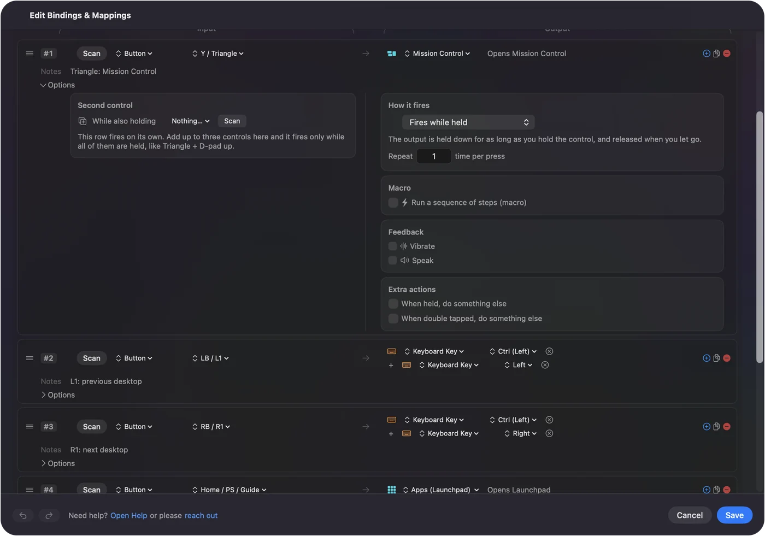Clear the Ctrl (Left) key in row #2
Viewport: 765px width, 536px height.
(549, 351)
